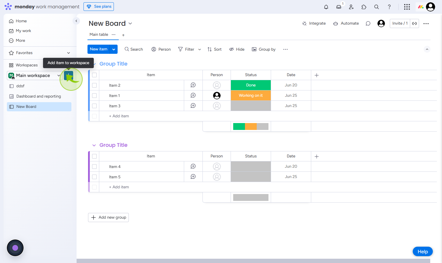Click the Search tool in toolbar
Image resolution: width=442 pixels, height=263 pixels.
point(134,49)
